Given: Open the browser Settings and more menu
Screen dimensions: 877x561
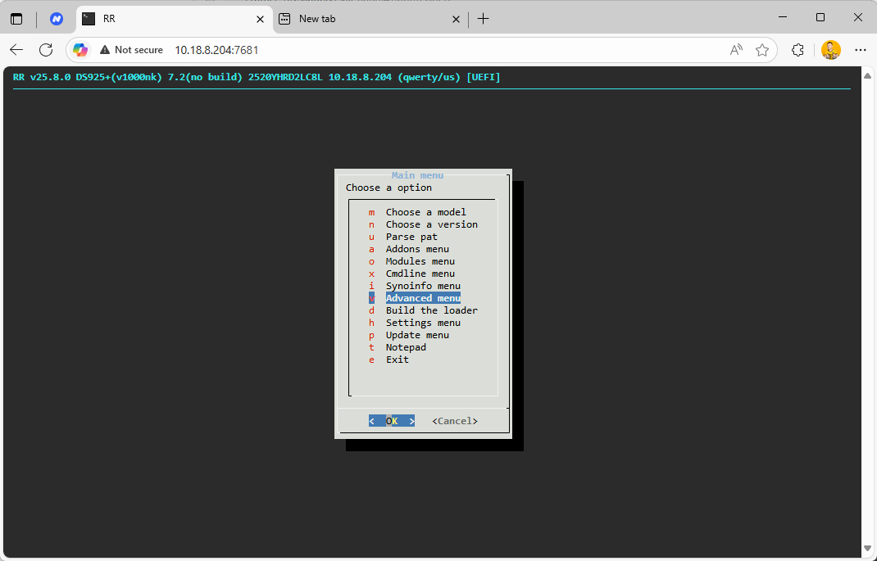Looking at the screenshot, I should coord(861,50).
